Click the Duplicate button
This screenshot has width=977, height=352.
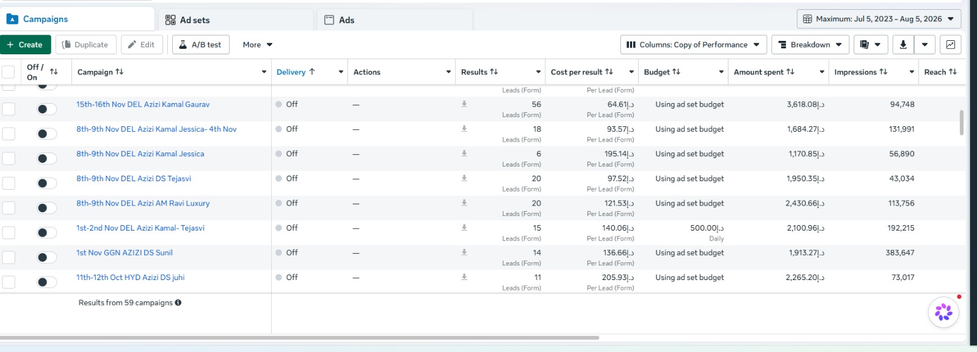point(86,45)
